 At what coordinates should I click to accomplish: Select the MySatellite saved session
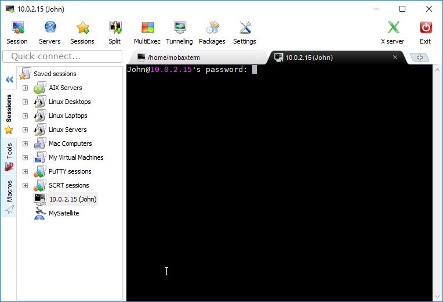click(x=64, y=213)
